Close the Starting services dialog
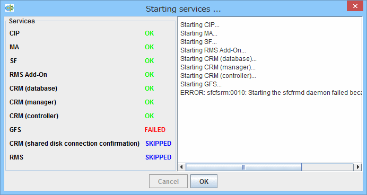The height and width of the screenshot is (195, 367). pyautogui.click(x=355, y=6)
